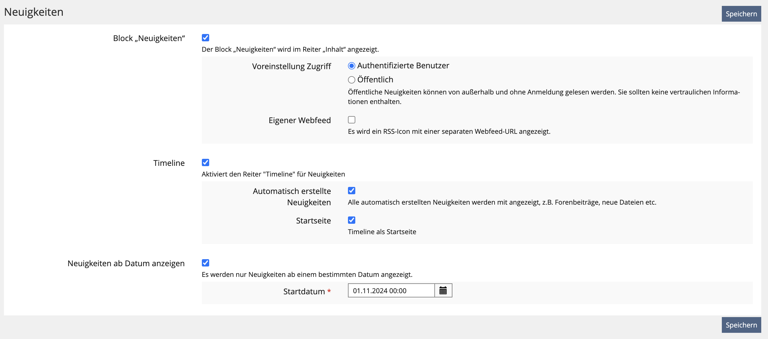Click the Startseite label text
This screenshot has height=339, width=768.
click(x=313, y=221)
